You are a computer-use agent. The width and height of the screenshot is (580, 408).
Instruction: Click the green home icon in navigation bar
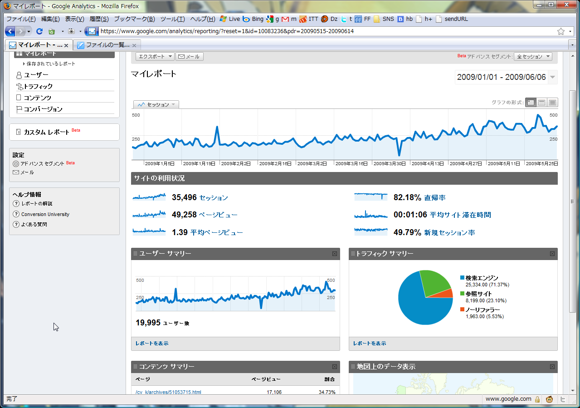[52, 31]
